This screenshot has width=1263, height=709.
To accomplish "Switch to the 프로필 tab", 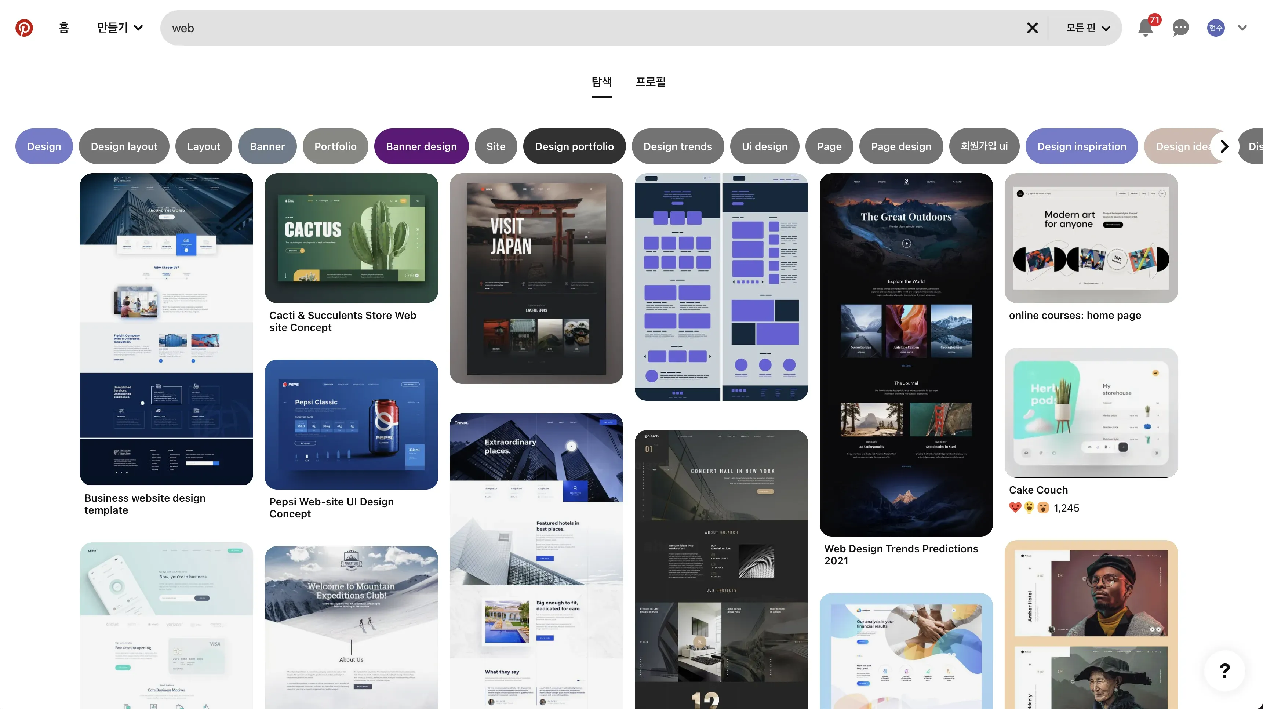I will (x=651, y=82).
